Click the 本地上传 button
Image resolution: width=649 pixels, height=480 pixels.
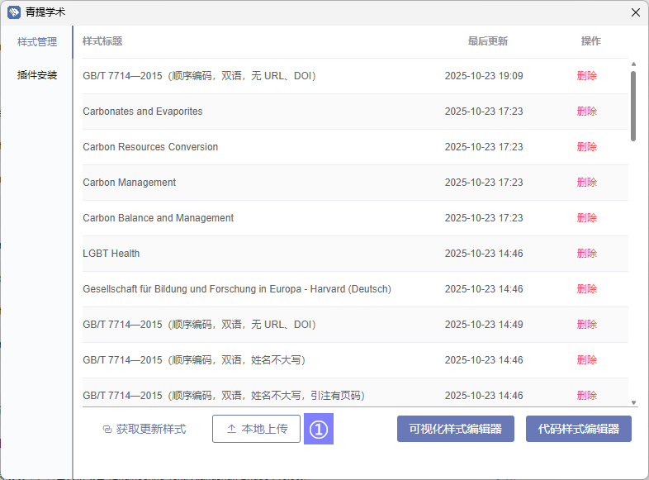tap(256, 430)
